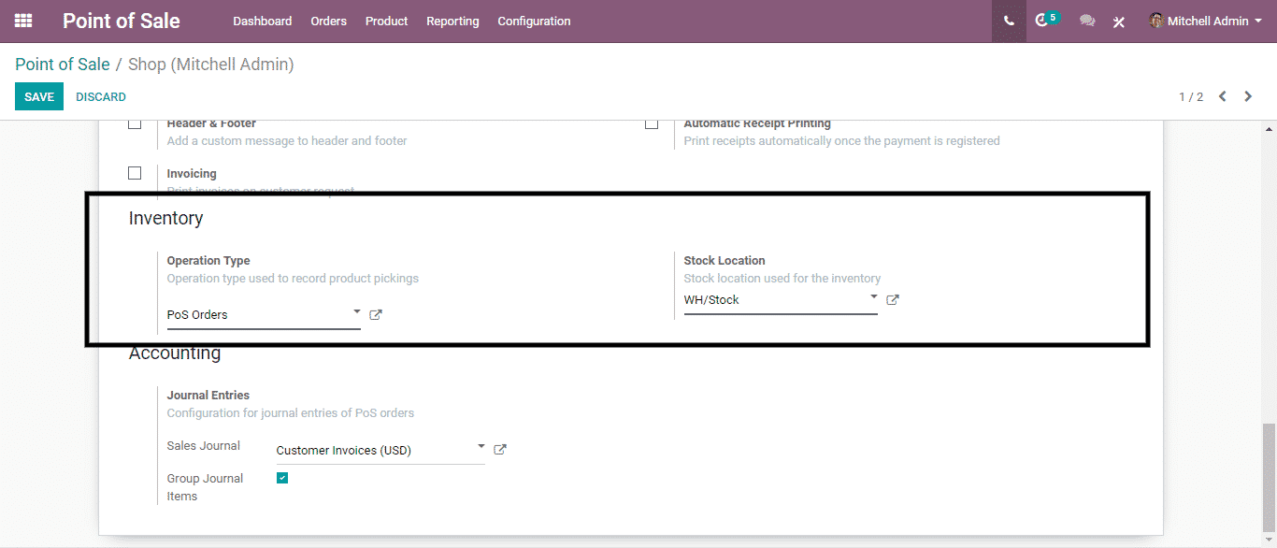This screenshot has width=1277, height=548.
Task: Go to previous record arrow
Action: click(1222, 96)
